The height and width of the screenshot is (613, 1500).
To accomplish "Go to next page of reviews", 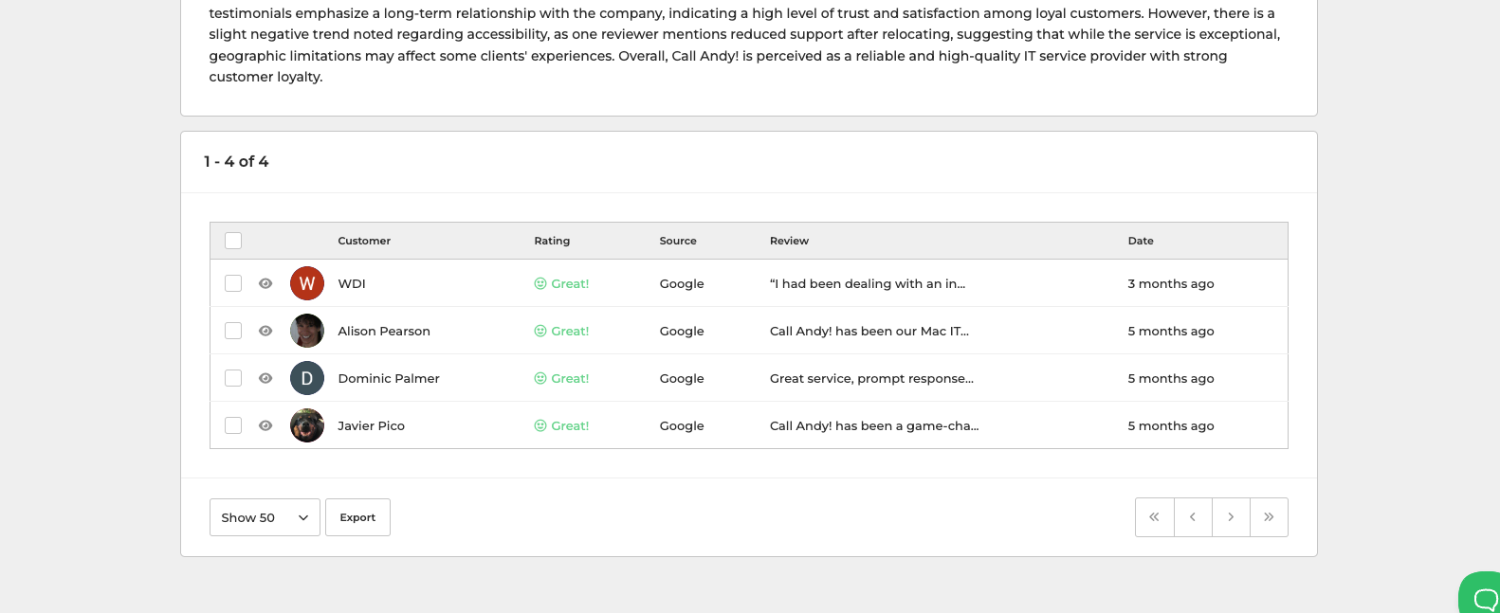I will [1231, 517].
